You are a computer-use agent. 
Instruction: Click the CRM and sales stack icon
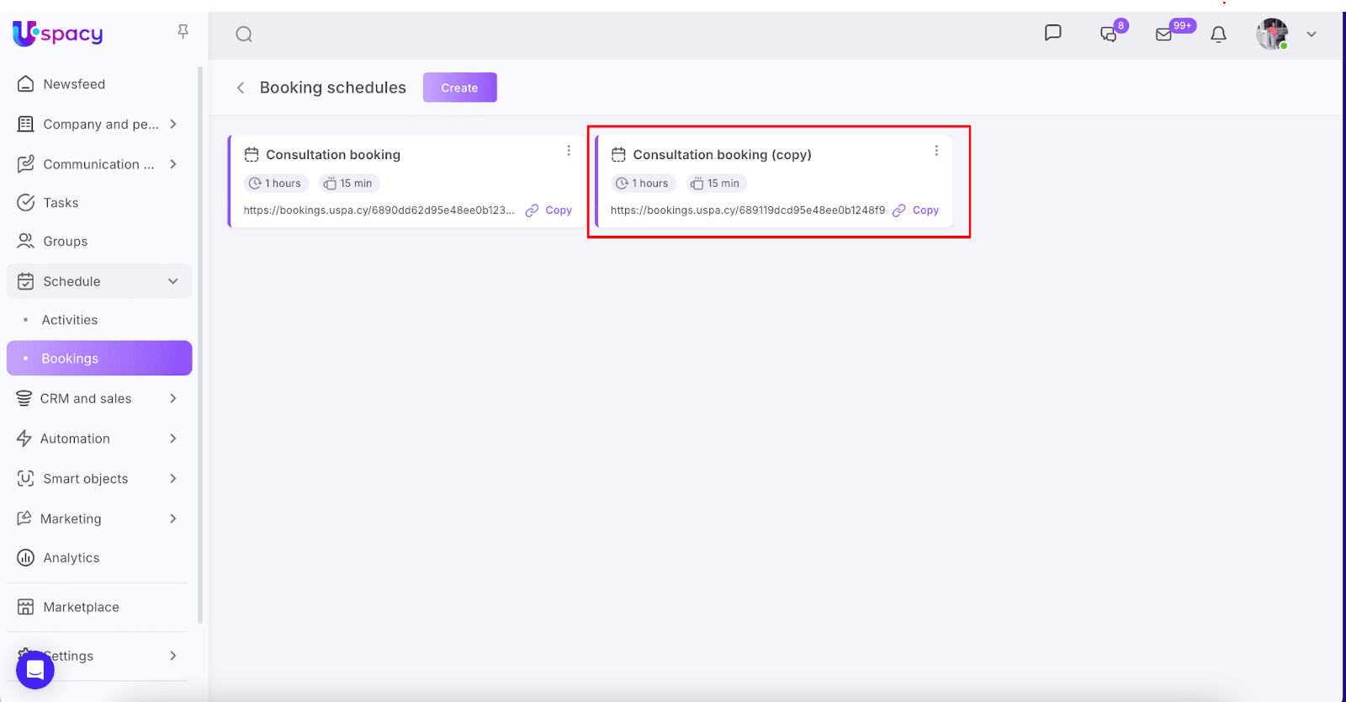pyautogui.click(x=24, y=399)
